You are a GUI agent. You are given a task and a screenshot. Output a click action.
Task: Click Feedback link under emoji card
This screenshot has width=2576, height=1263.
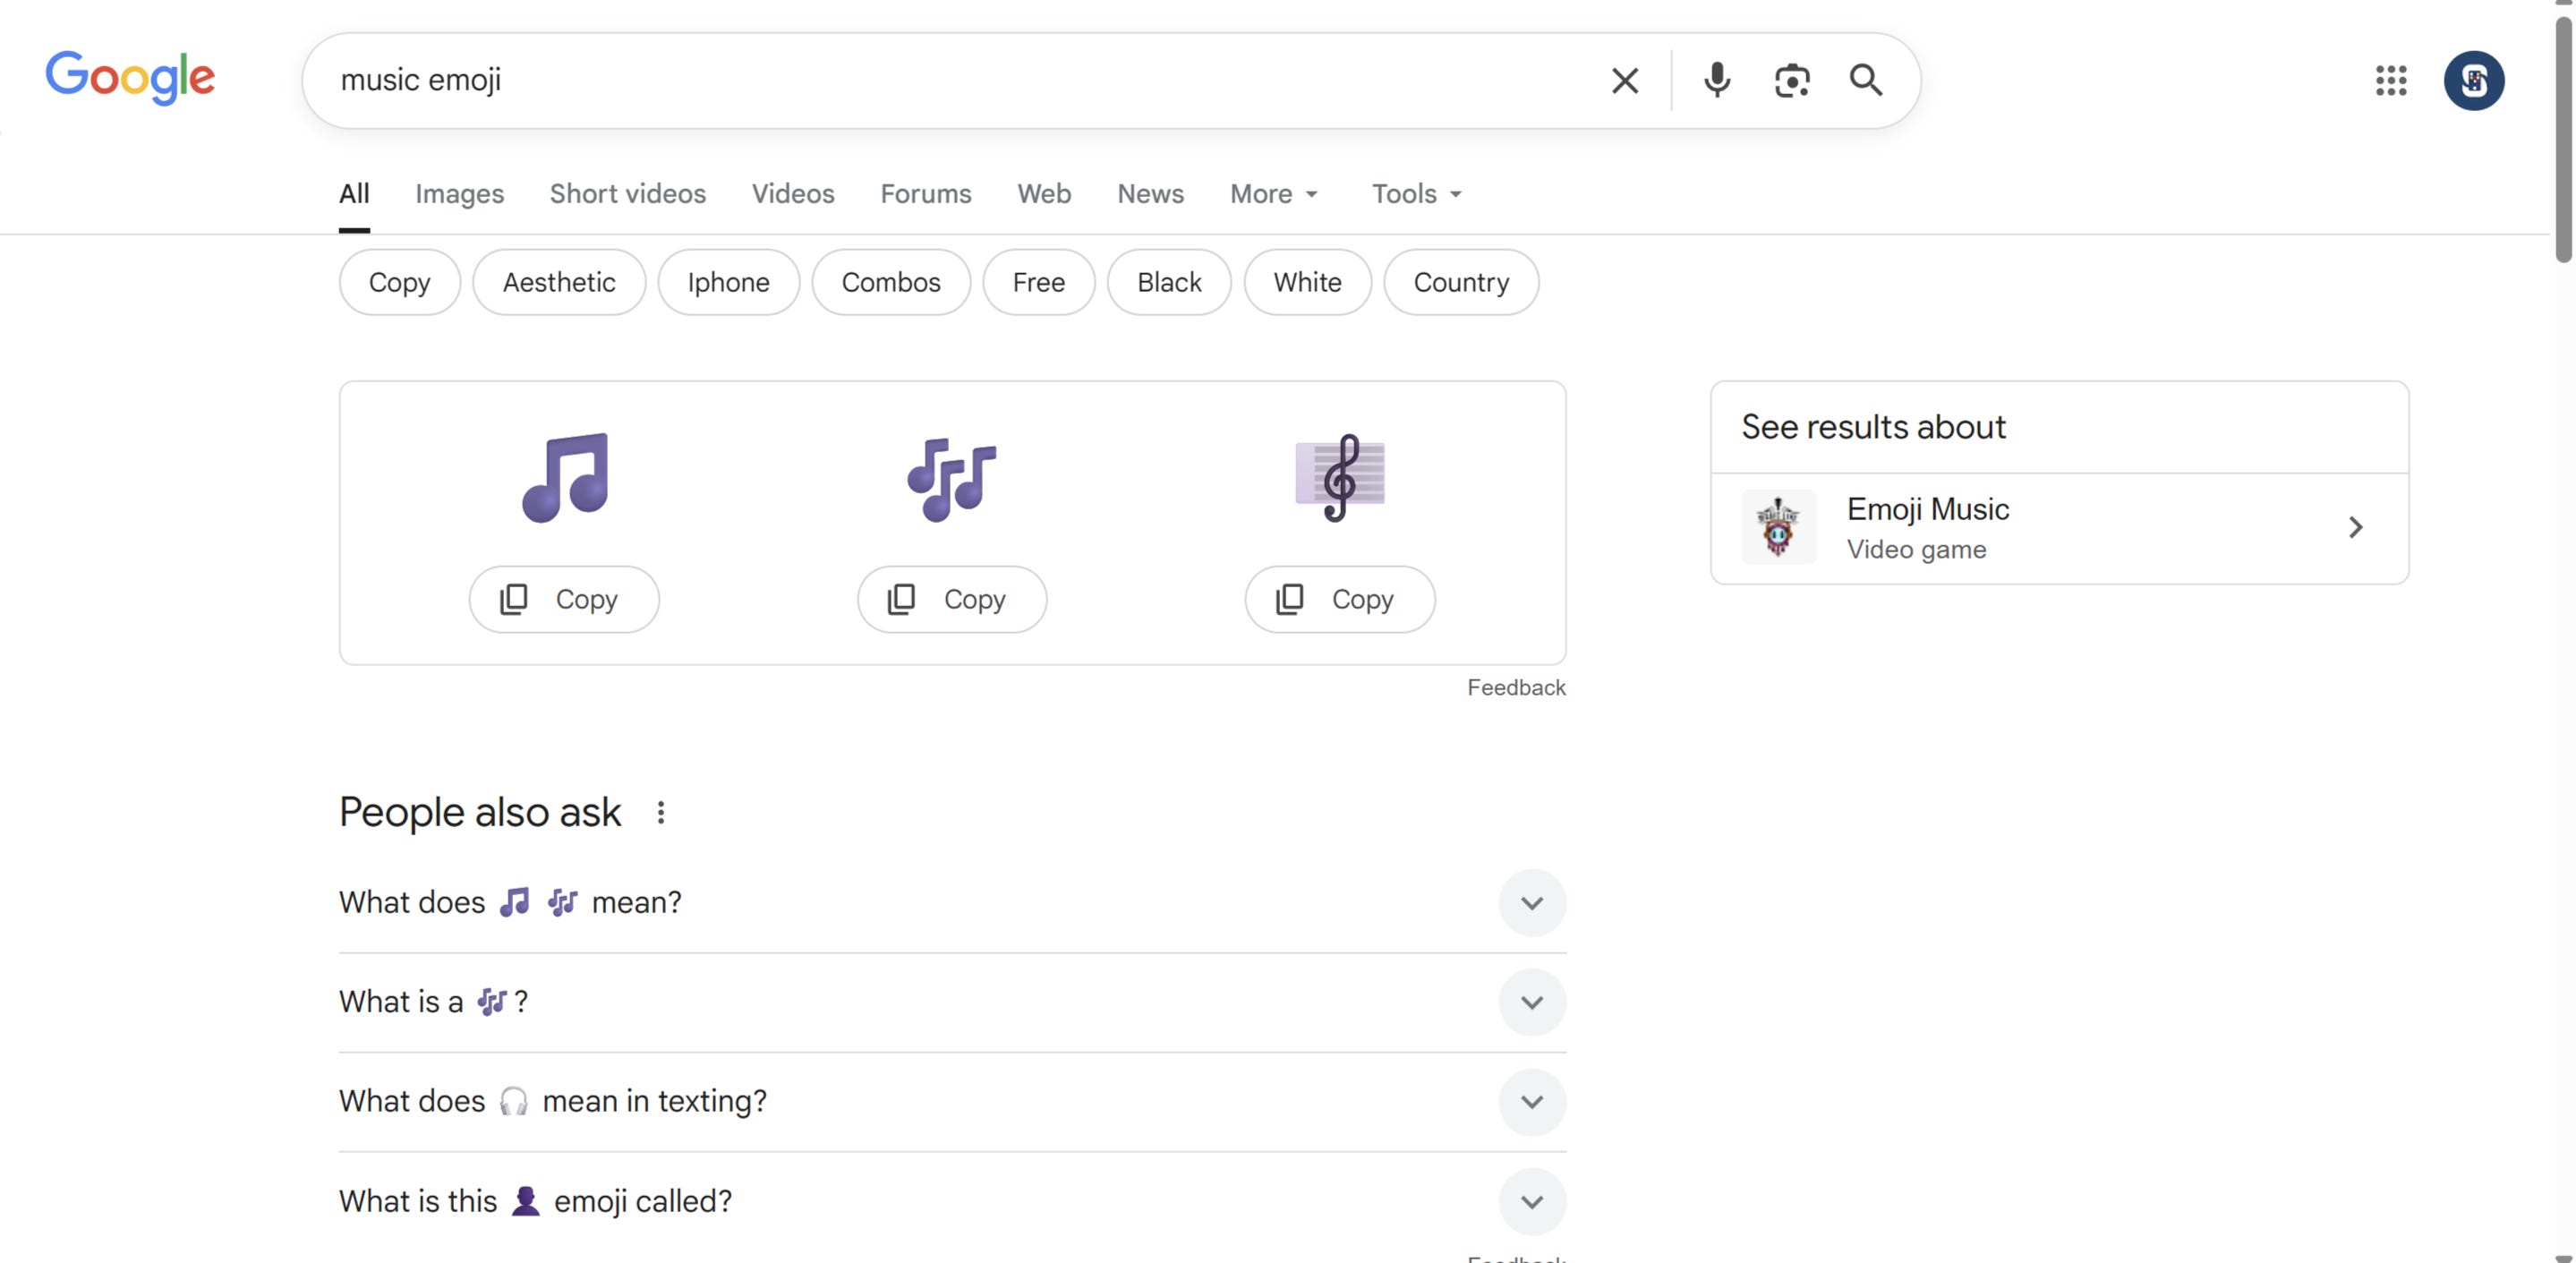coord(1515,688)
